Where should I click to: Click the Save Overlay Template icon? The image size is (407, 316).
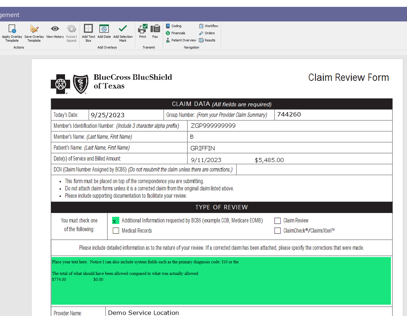point(34,29)
